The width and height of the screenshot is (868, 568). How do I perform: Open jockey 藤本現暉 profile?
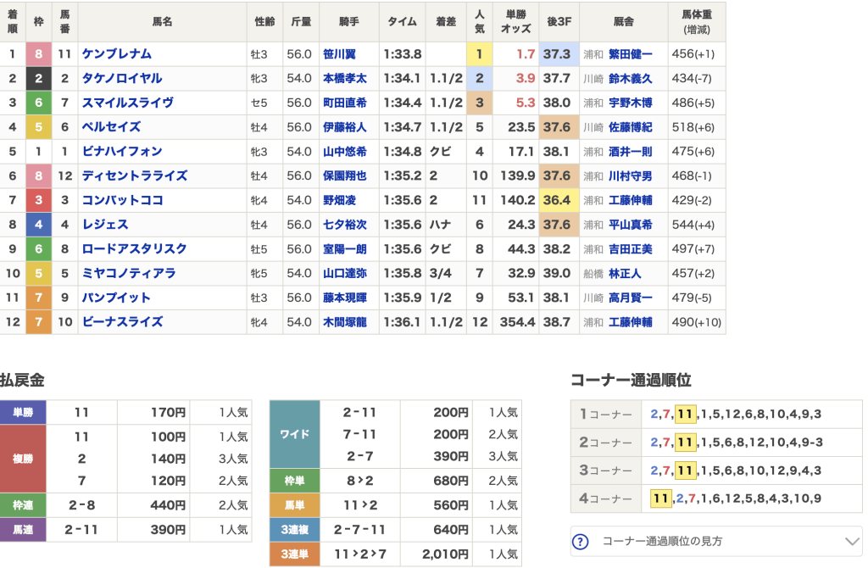(345, 298)
